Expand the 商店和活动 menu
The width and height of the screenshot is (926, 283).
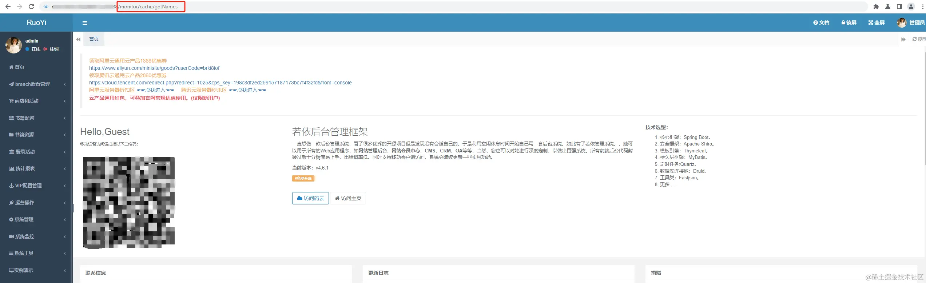pyautogui.click(x=36, y=101)
